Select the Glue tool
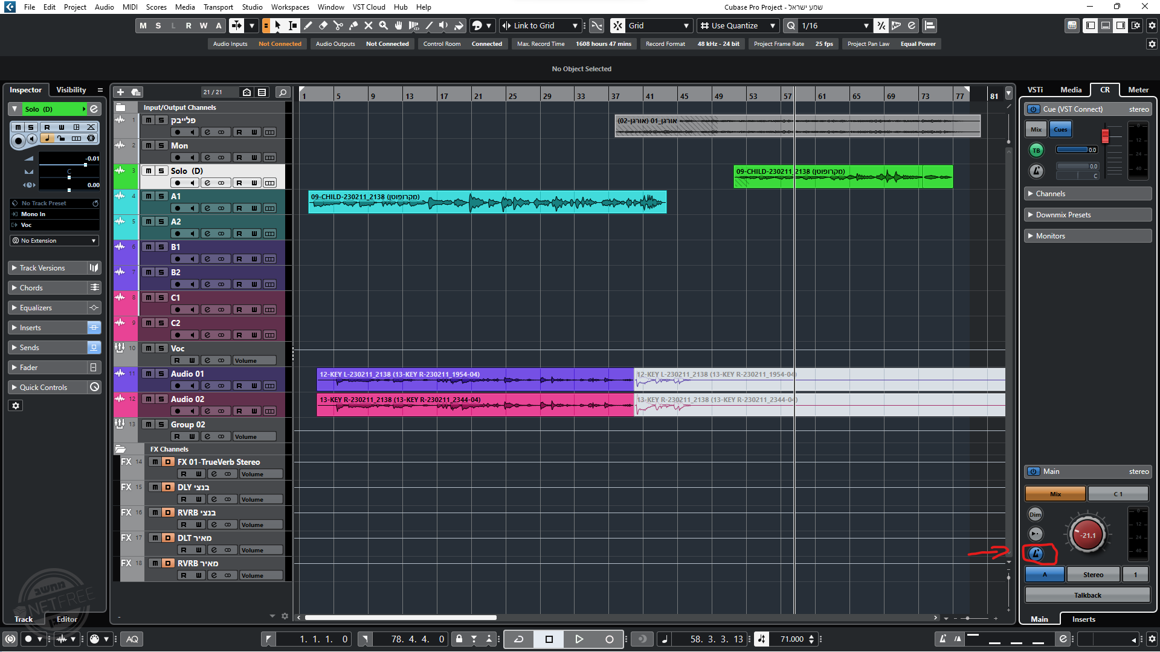Viewport: 1160px width, 652px height. tap(353, 25)
